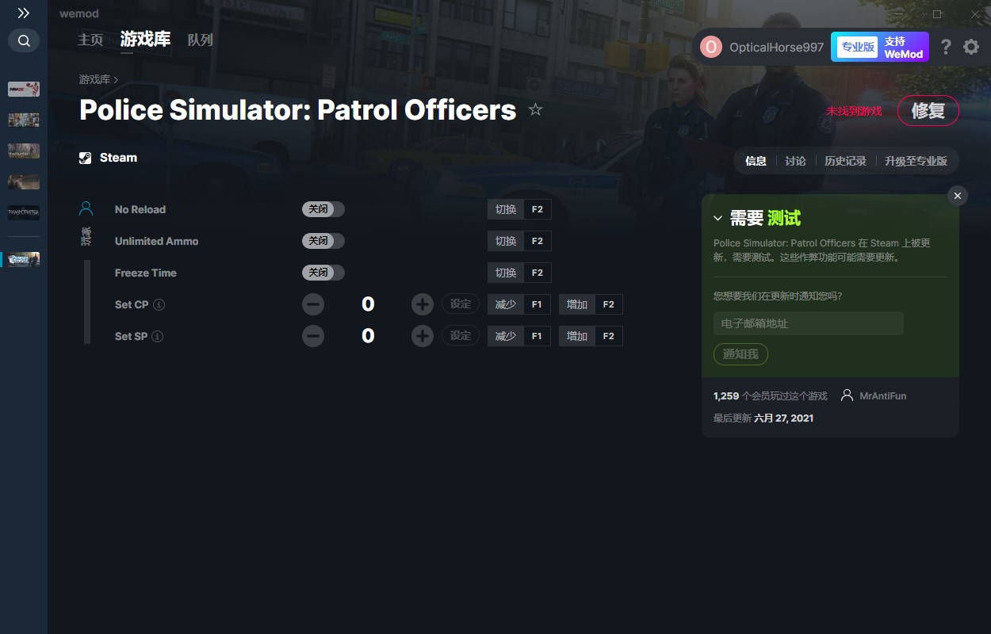Toggle the Unlimited Ammo switch
The image size is (991, 634).
coord(323,241)
